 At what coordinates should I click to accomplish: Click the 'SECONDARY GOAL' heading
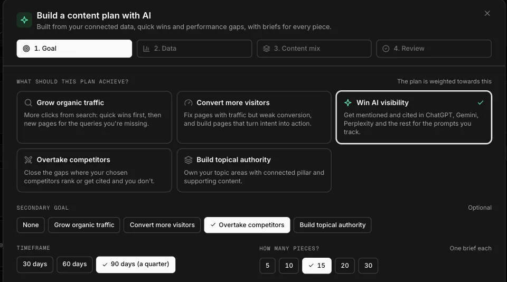click(x=42, y=208)
